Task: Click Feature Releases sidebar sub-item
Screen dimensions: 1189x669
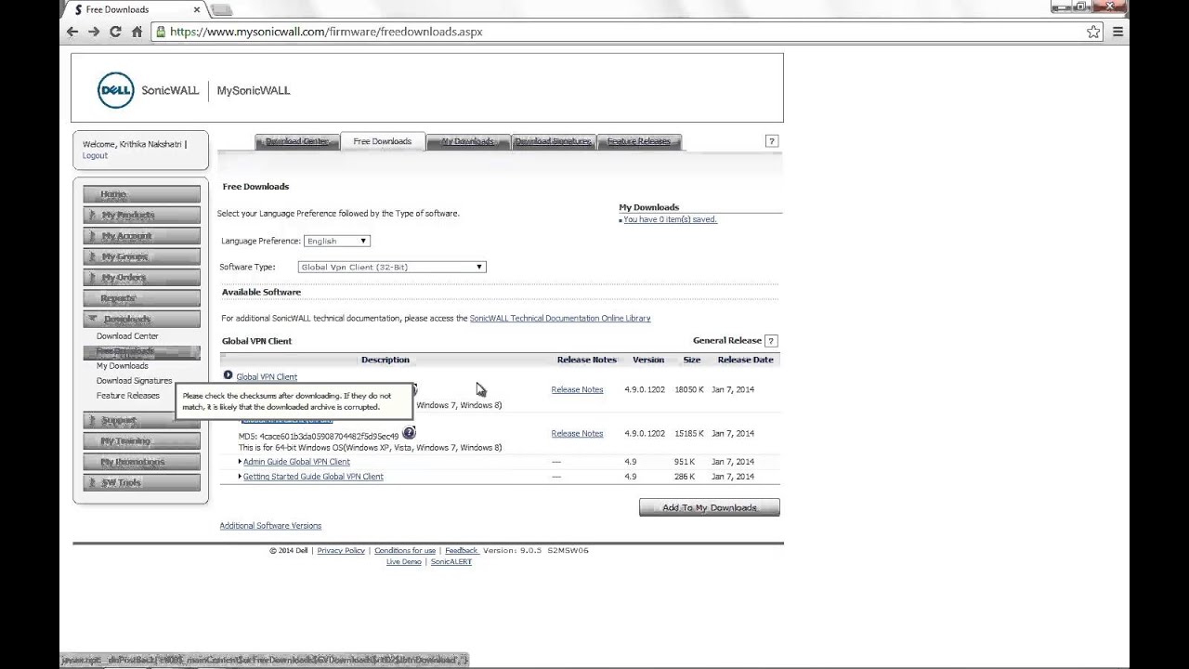Action: point(128,396)
